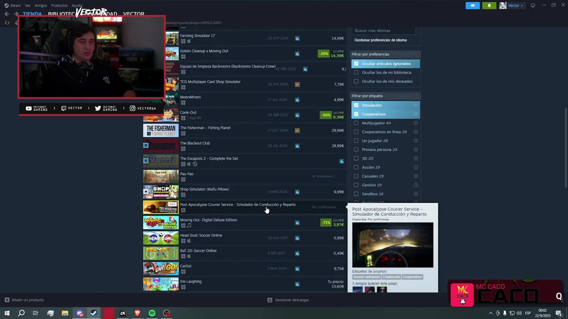The height and width of the screenshot is (319, 568).
Task: Open taskbar clock showing 00:02
Action: 542,313
